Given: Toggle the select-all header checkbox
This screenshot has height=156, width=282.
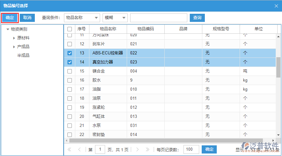Looking at the screenshot, I should click(70, 29).
